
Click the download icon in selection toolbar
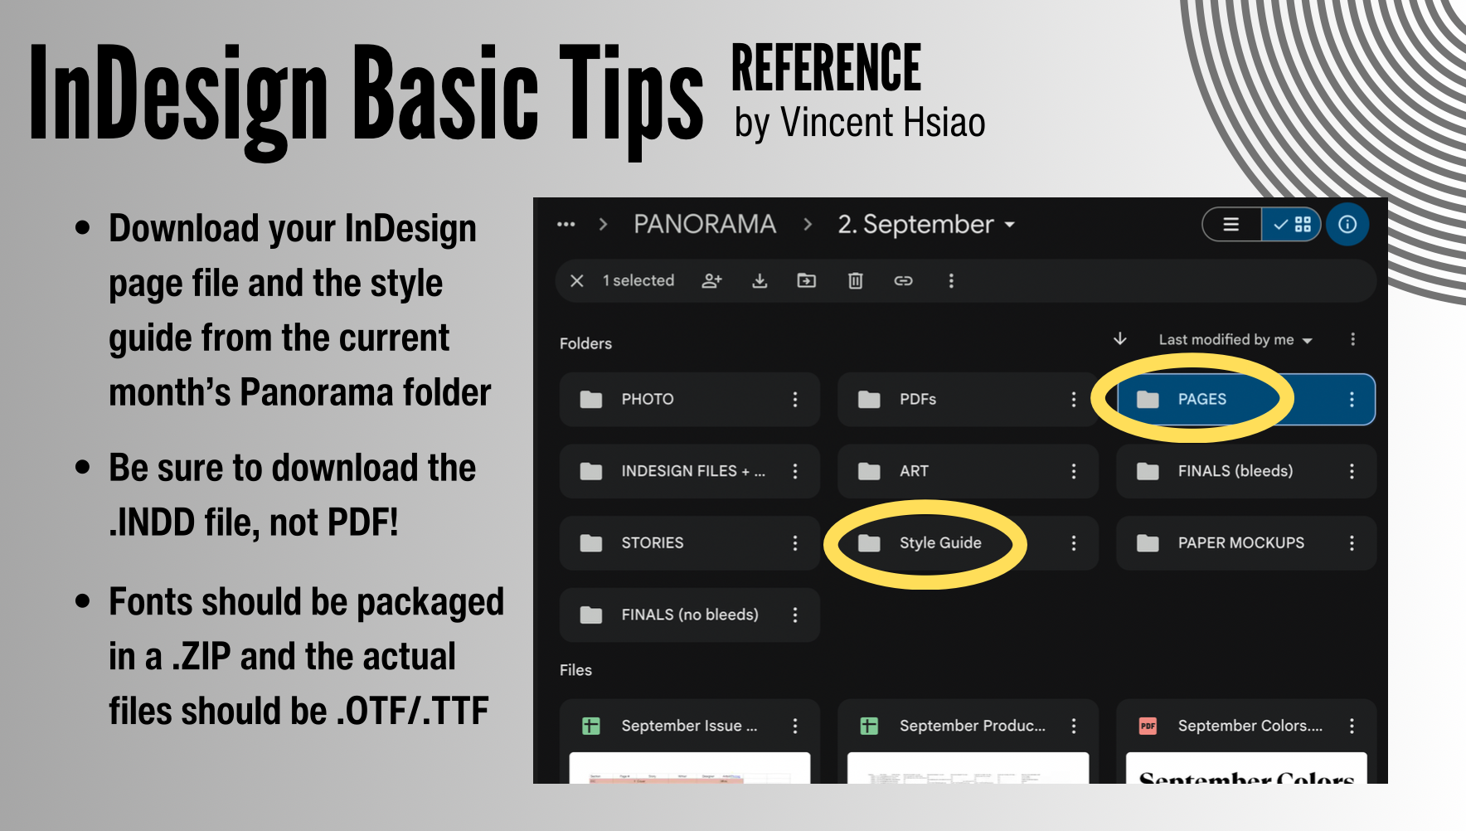(x=760, y=281)
